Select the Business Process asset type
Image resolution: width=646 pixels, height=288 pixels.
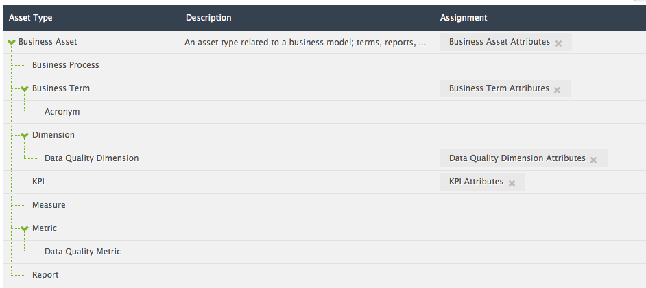click(x=66, y=65)
